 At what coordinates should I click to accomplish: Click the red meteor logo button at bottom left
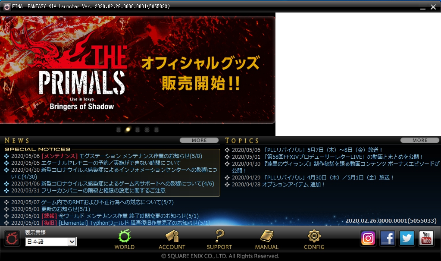(12, 239)
